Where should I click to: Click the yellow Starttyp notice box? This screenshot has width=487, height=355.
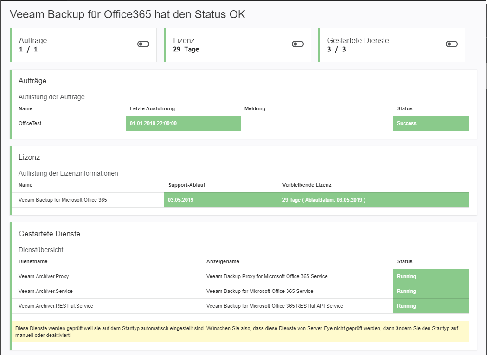(x=240, y=331)
